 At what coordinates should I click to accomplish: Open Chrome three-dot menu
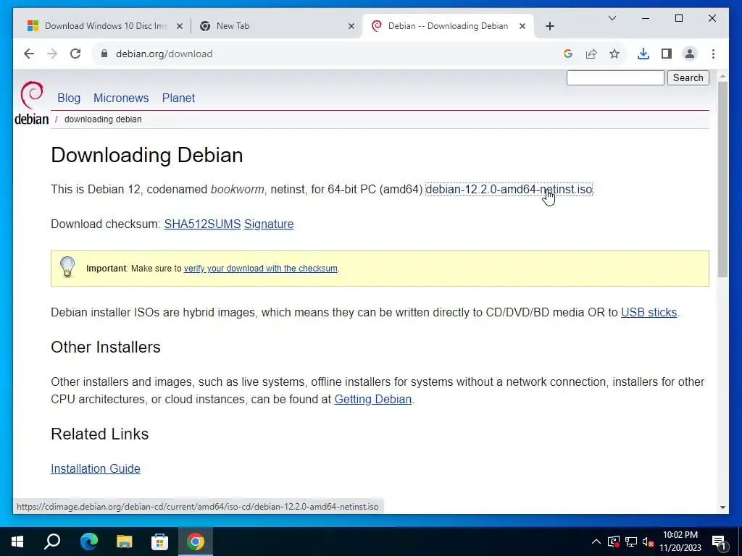(713, 54)
